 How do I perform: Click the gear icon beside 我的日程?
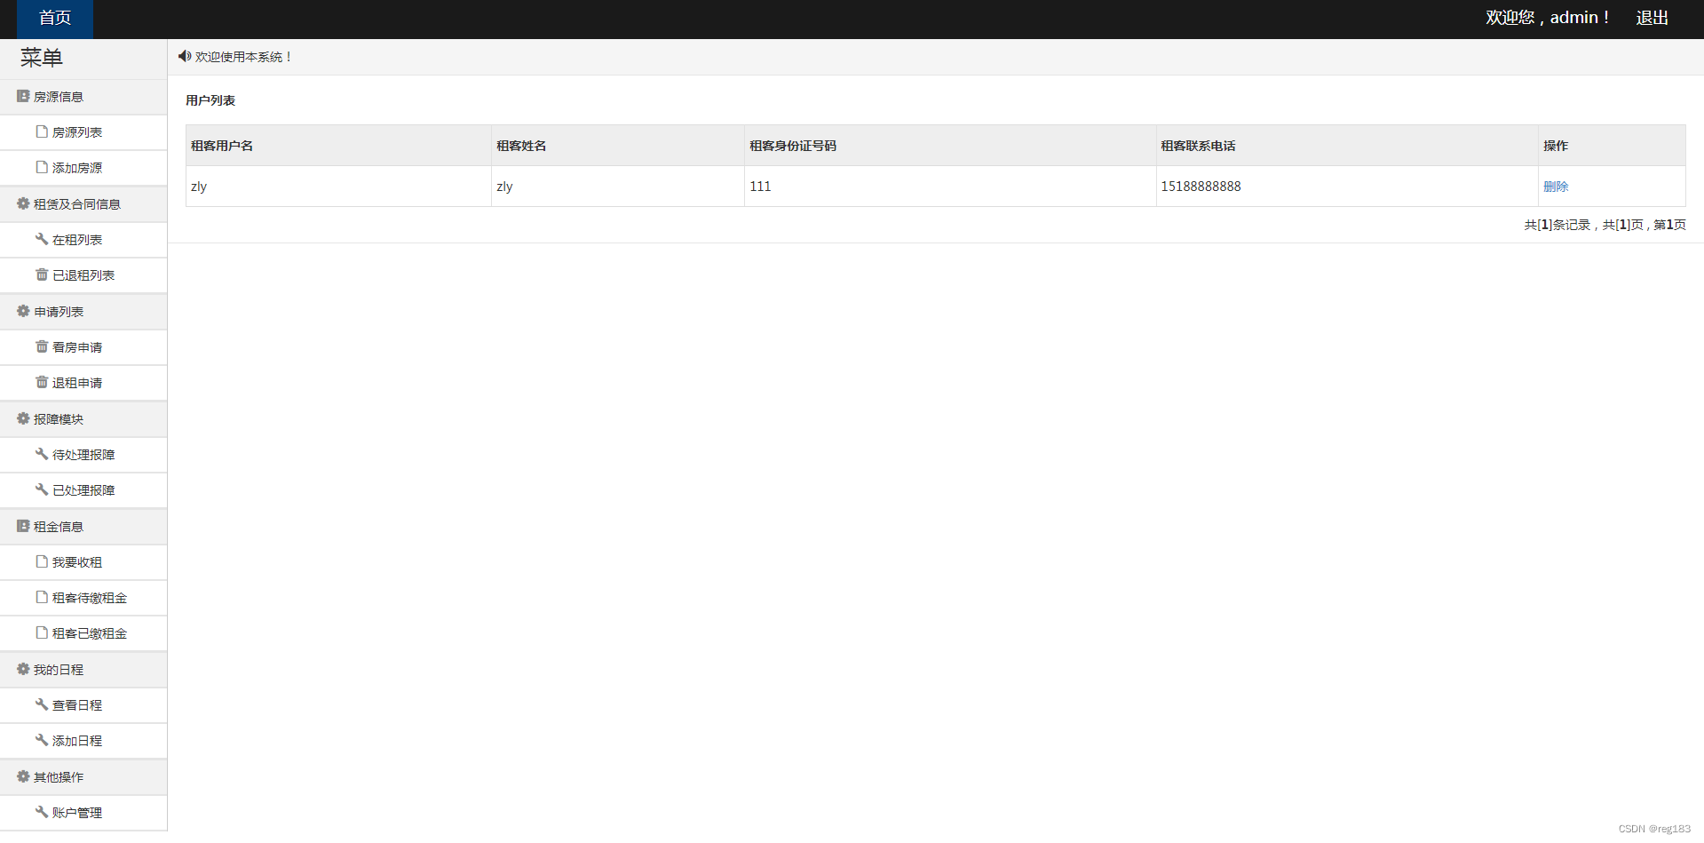click(23, 669)
